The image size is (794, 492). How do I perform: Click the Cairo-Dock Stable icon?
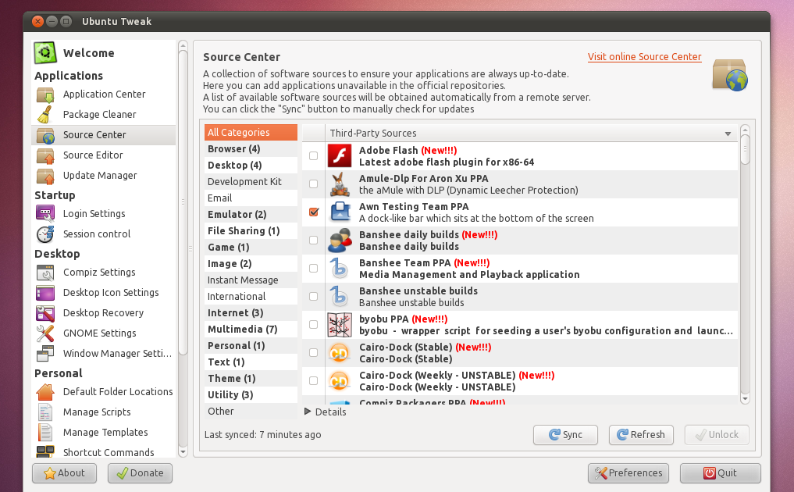(x=339, y=352)
